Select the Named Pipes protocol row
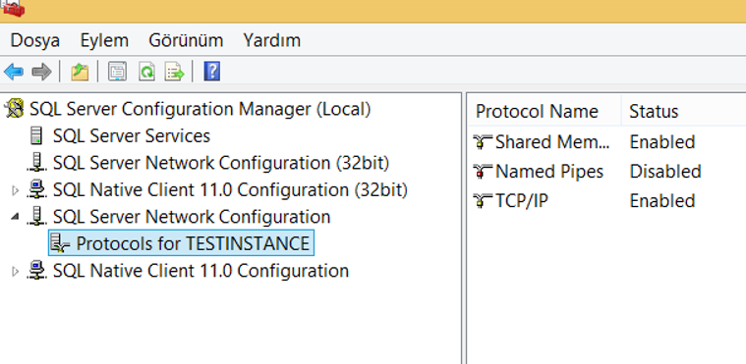746x364 pixels. [549, 172]
